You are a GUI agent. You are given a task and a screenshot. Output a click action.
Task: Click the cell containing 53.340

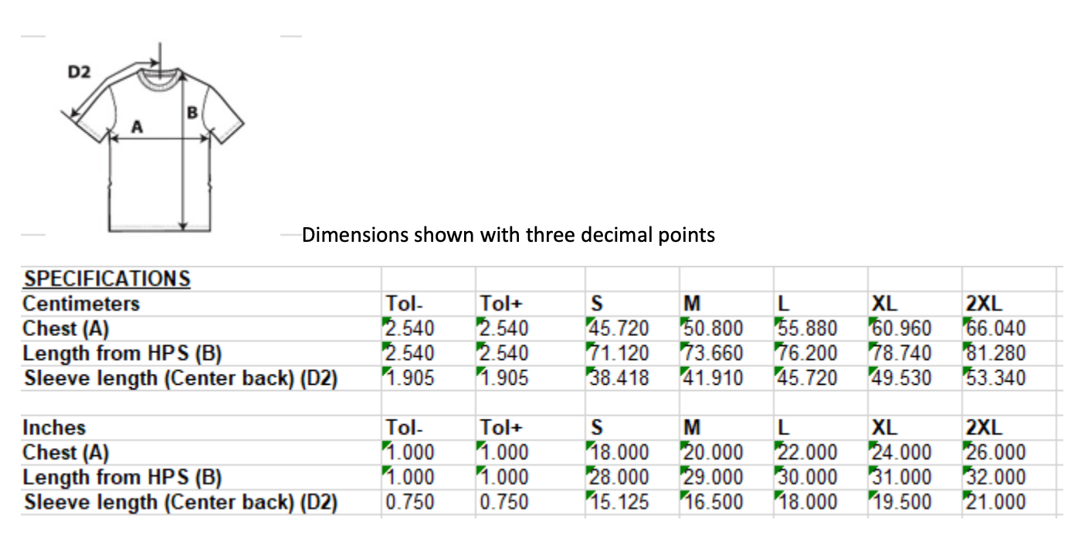point(996,379)
